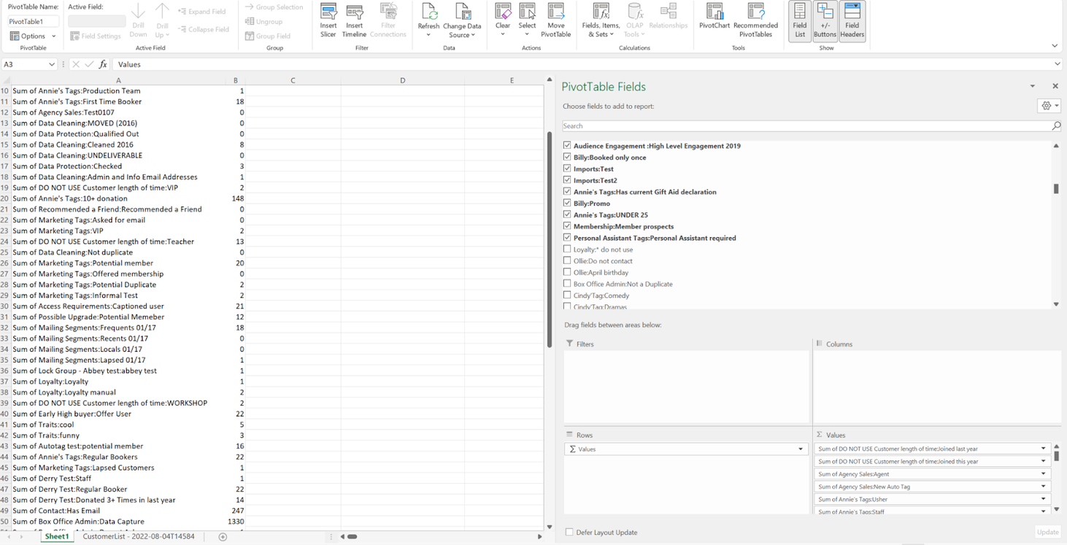
Task: Open the OLAP Tools menu
Action: point(635,20)
